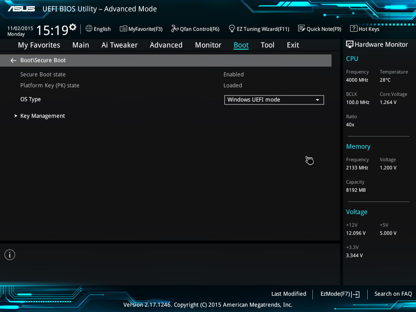416x312 pixels.
Task: Switch to the Ai Tweaker tab
Action: (119, 45)
